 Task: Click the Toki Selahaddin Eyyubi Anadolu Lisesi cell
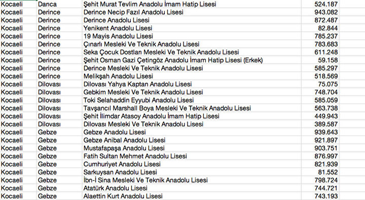192,100
